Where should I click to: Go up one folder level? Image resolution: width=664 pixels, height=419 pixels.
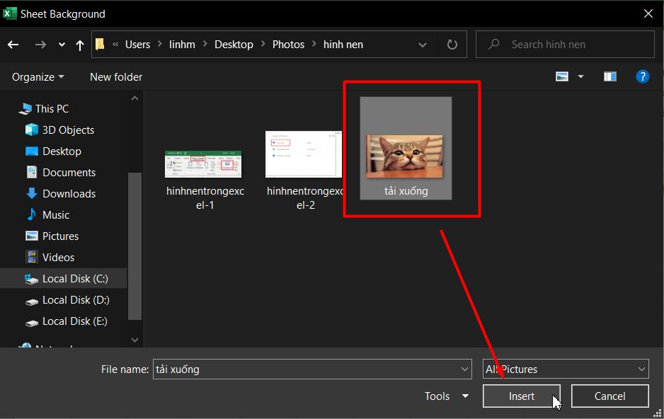click(79, 45)
